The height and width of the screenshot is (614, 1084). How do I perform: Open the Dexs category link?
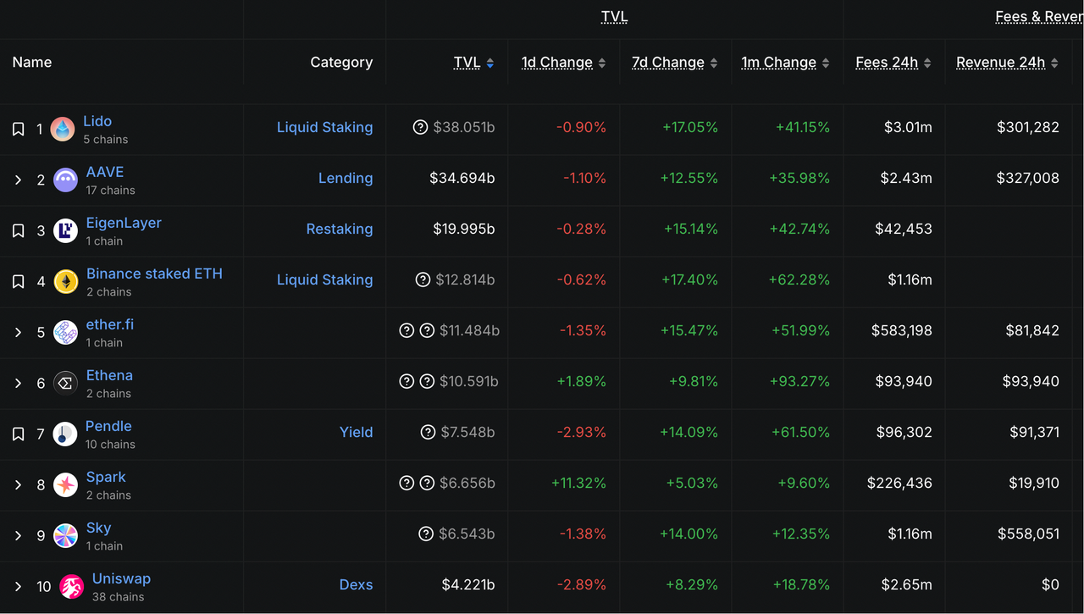(x=357, y=584)
